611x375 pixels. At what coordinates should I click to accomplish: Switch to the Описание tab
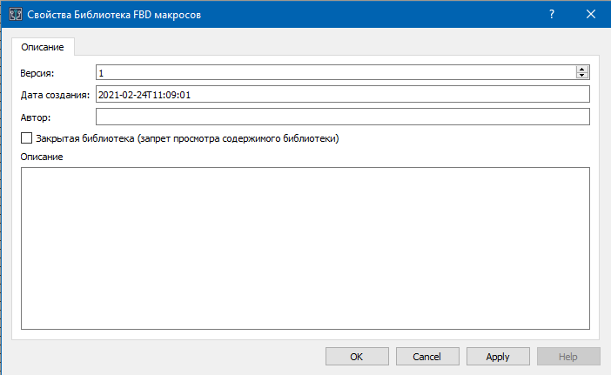coord(43,48)
